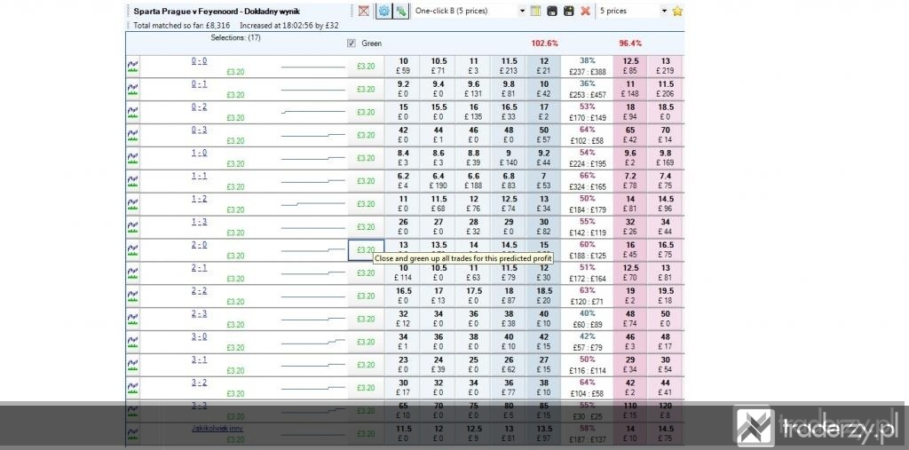Screen dimensions: 909x450
Task: Click the save-as icon with plus
Action: (x=569, y=11)
